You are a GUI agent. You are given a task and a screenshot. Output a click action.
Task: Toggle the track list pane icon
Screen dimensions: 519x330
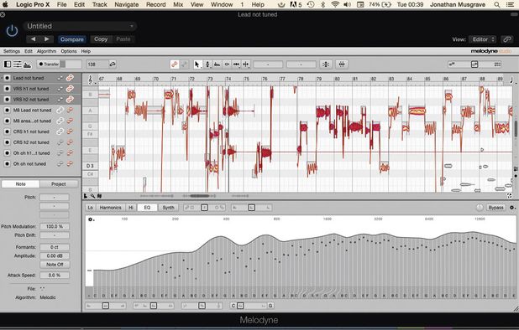pyautogui.click(x=7, y=64)
